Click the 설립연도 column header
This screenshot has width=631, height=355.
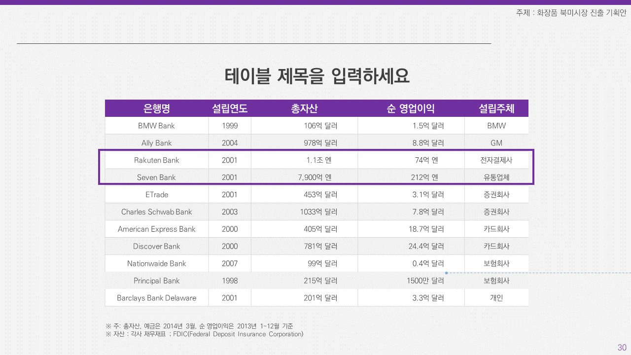230,108
